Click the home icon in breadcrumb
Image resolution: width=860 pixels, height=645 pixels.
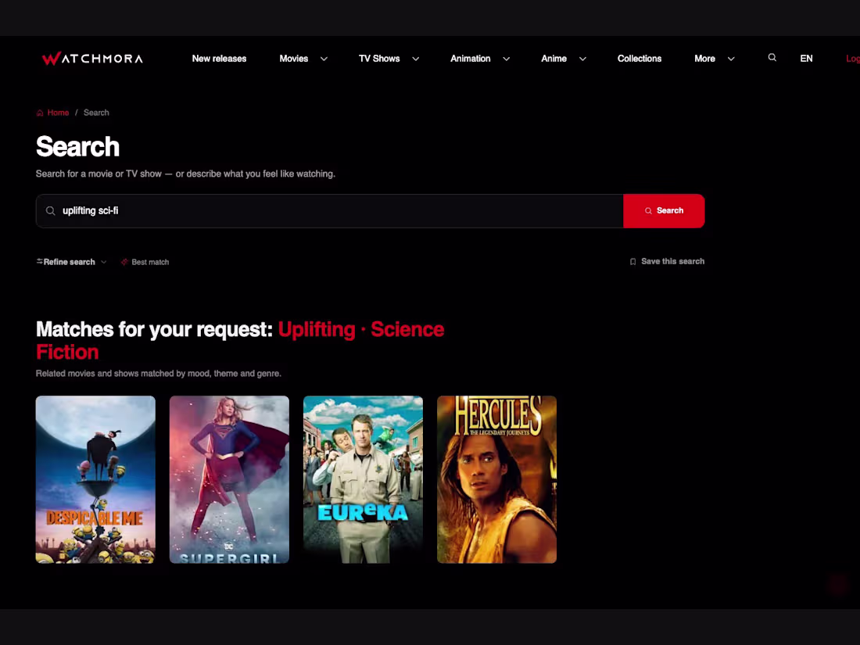point(40,113)
